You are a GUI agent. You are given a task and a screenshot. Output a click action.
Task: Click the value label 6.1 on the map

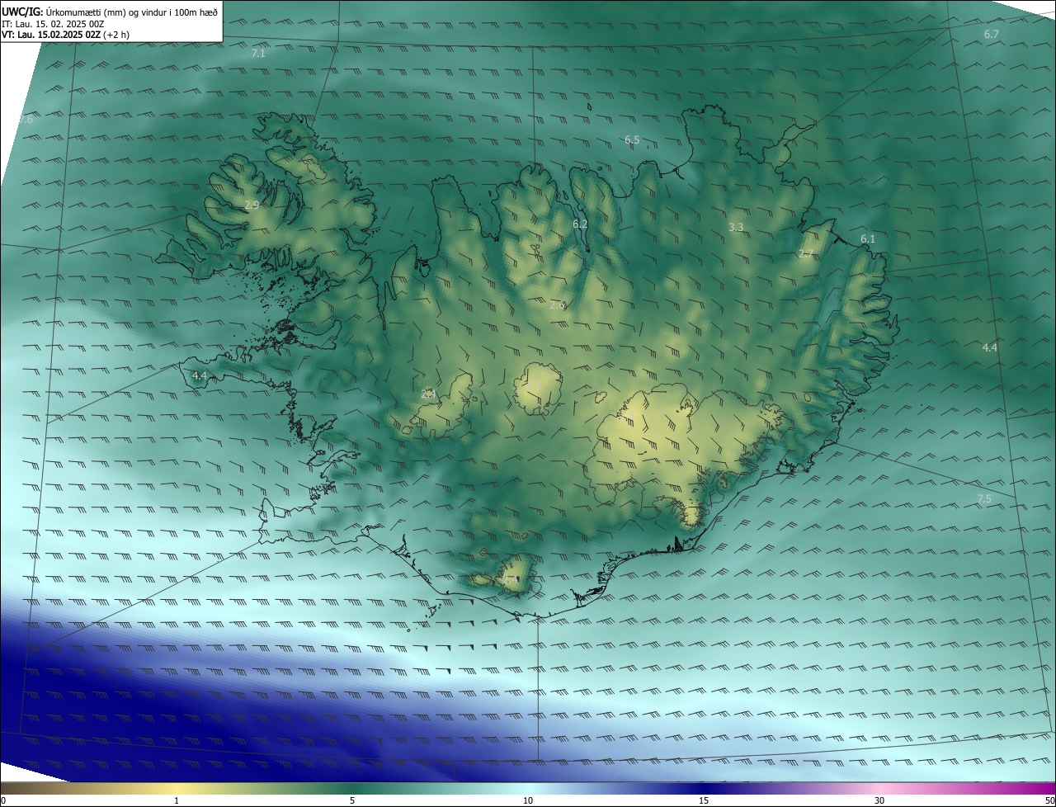pyautogui.click(x=868, y=238)
